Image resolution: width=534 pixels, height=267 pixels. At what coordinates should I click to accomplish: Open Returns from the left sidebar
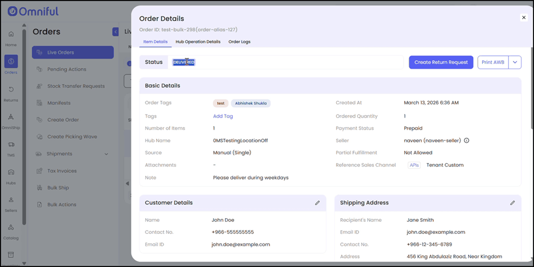tap(11, 93)
